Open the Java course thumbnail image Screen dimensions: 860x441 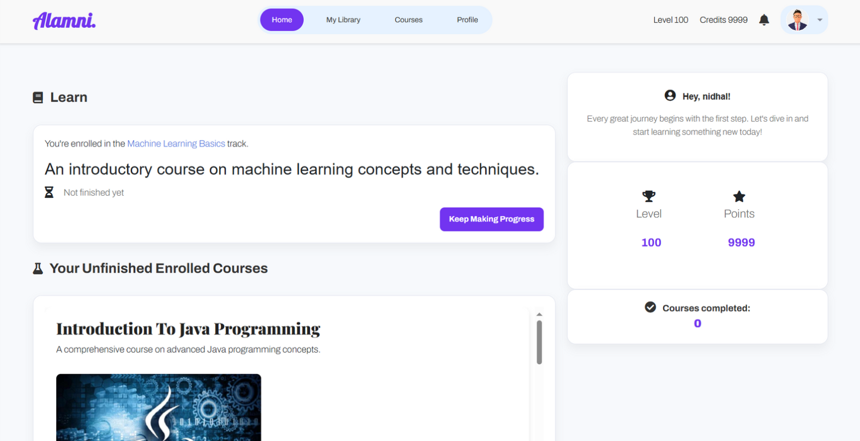[158, 407]
